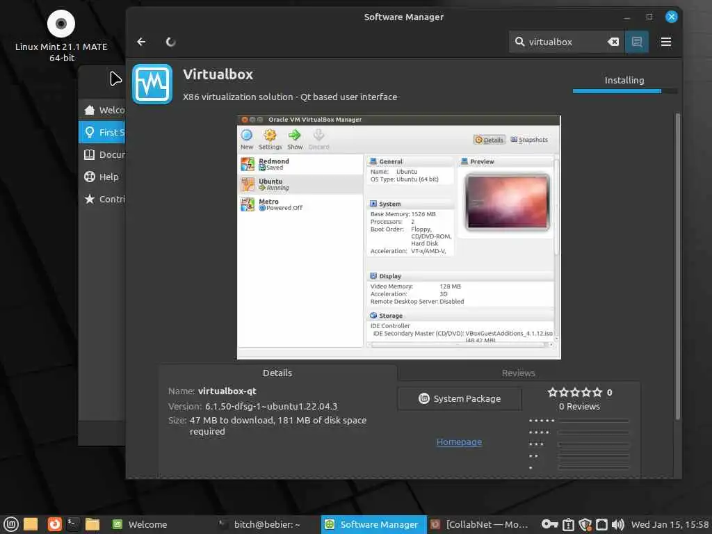Open the volume control in the tray
712x534 pixels.
click(617, 524)
